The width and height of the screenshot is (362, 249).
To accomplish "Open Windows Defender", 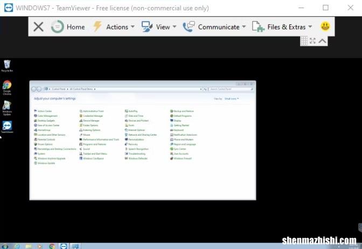I will [136, 159].
